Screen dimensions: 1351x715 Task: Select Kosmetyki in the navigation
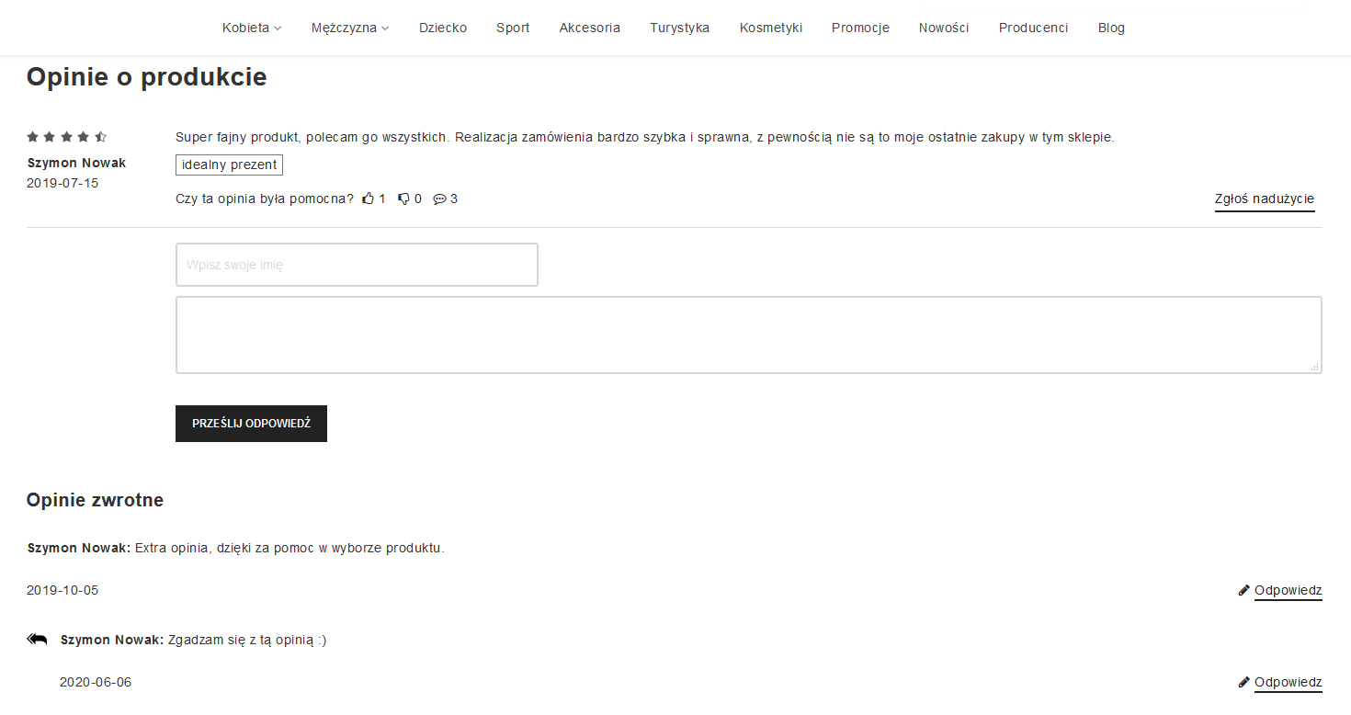770,28
